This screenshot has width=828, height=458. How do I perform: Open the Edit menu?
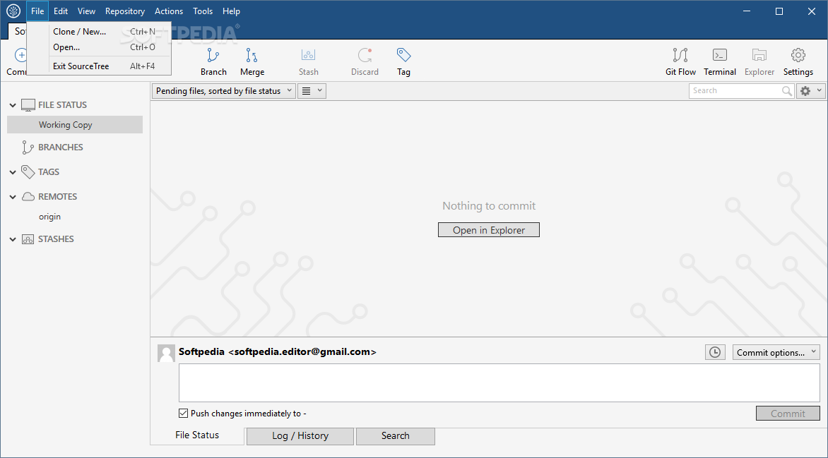coord(61,11)
